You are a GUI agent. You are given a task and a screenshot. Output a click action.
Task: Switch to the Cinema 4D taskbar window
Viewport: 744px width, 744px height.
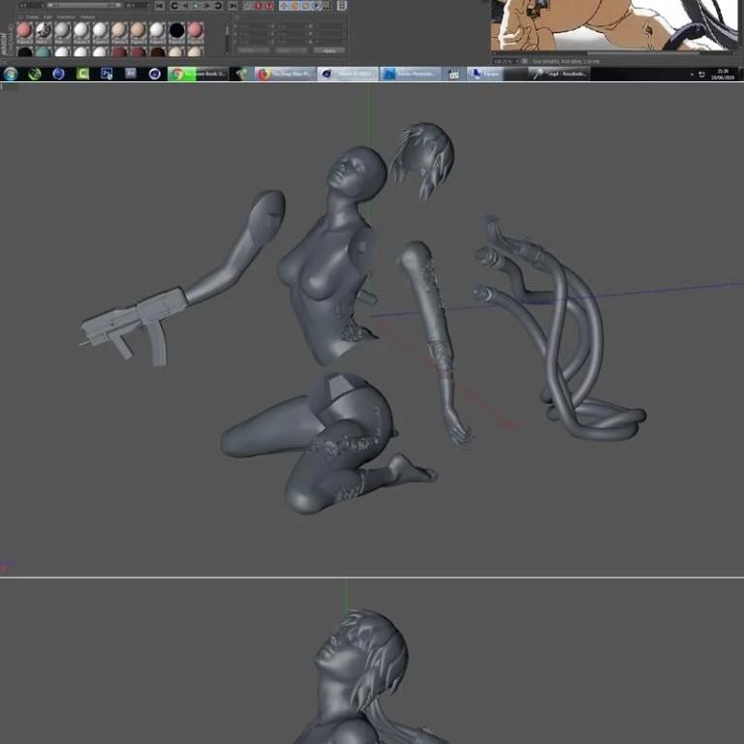pos(348,74)
